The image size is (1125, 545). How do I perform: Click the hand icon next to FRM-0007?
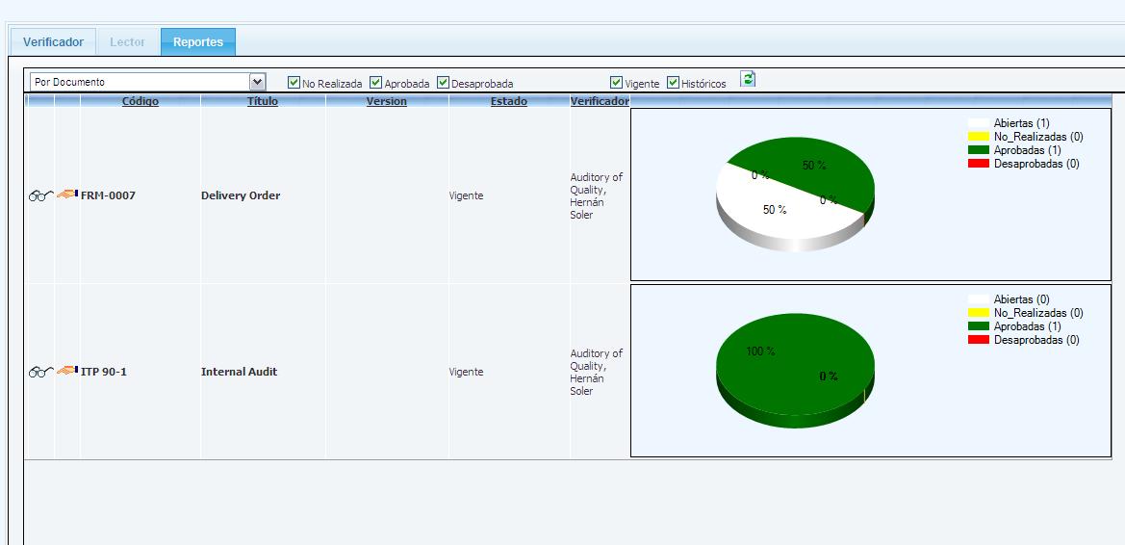pyautogui.click(x=67, y=194)
